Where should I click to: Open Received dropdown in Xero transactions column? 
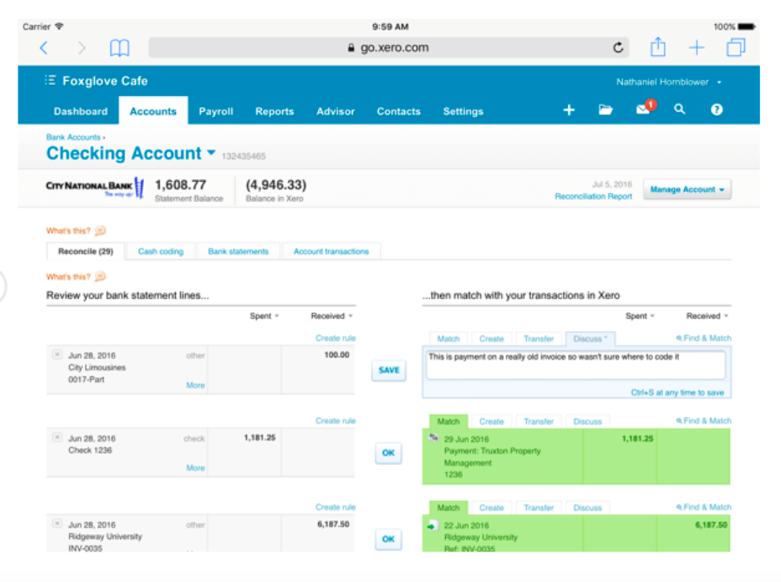(x=707, y=316)
